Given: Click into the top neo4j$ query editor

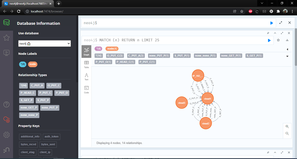Looking at the screenshot, I should [x=174, y=23].
